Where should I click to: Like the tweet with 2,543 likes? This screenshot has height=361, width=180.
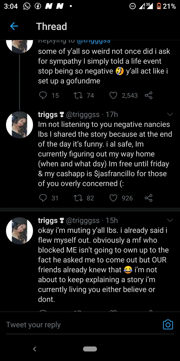(113, 95)
